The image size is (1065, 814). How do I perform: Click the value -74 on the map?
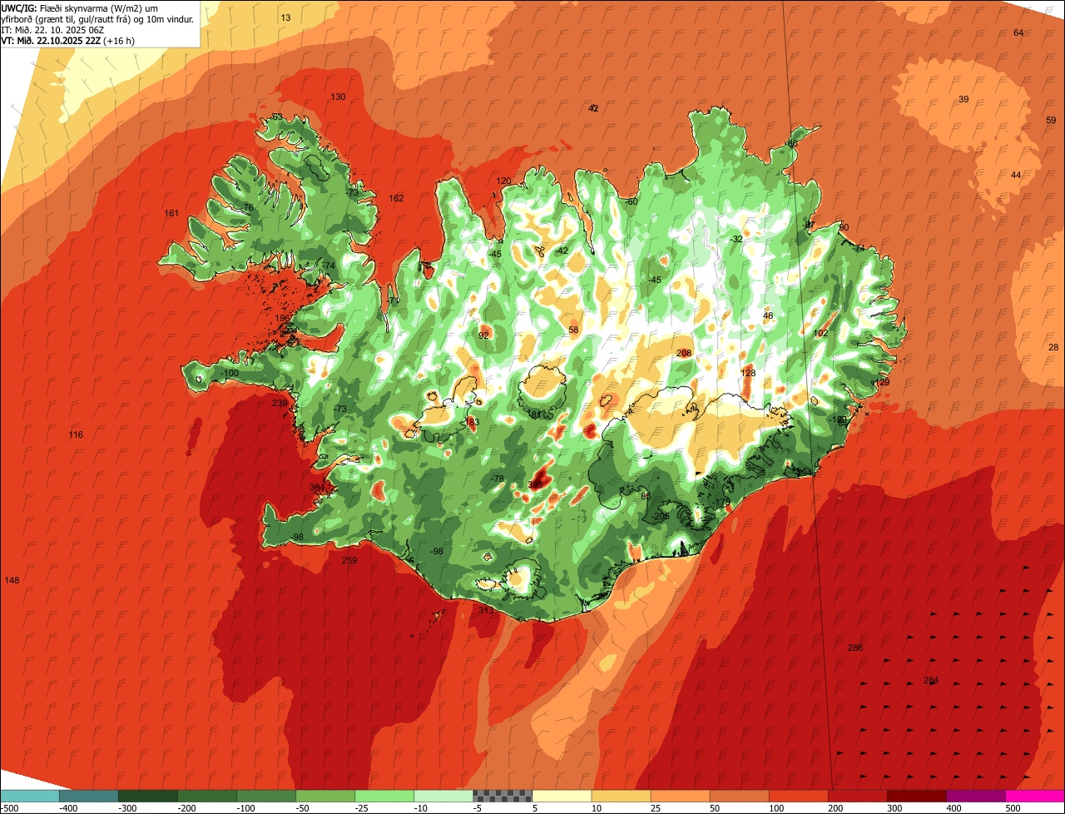click(x=329, y=266)
